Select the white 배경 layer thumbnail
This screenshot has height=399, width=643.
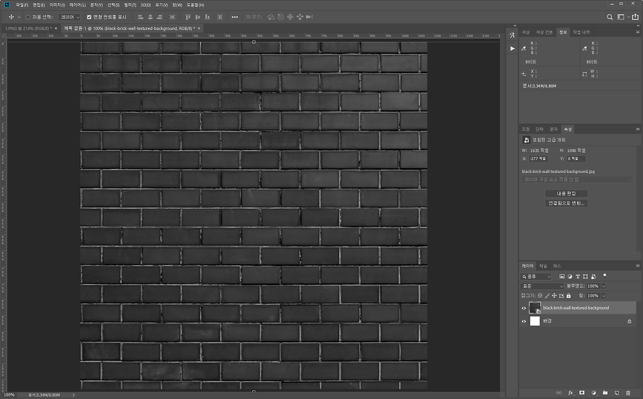click(x=535, y=321)
